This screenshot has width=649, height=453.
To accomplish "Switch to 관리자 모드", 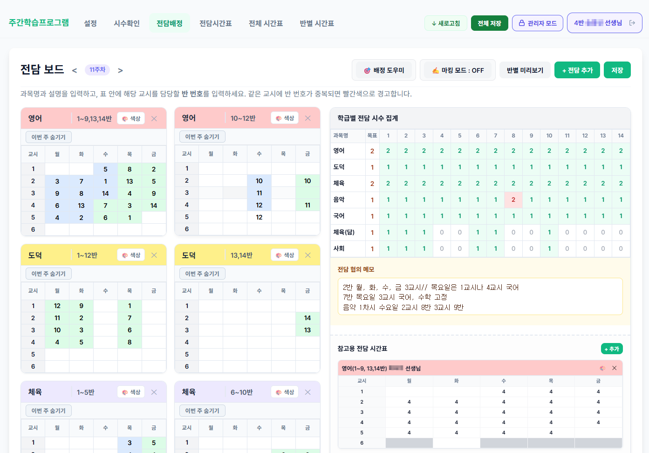I will tap(538, 23).
